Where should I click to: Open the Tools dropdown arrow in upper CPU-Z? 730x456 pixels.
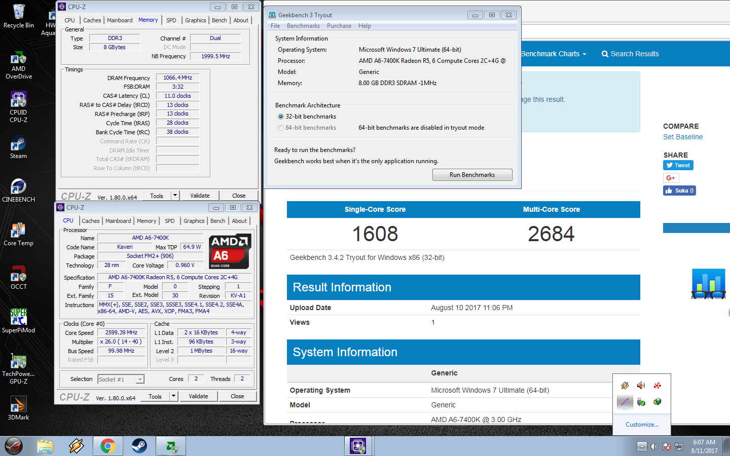coord(175,196)
